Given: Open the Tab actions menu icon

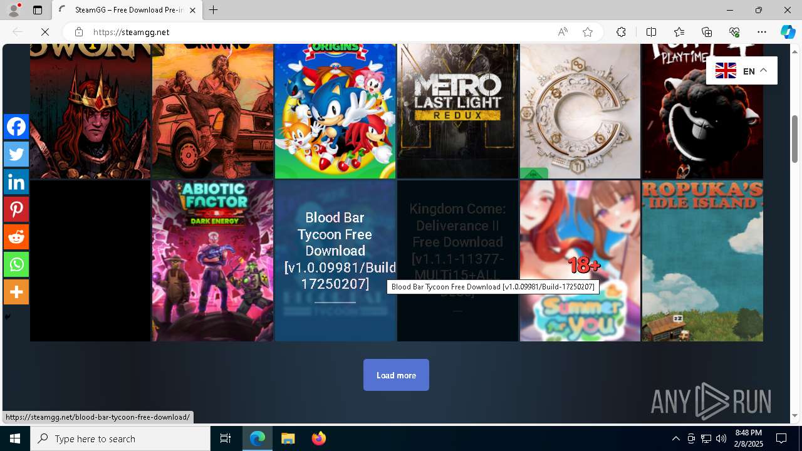Looking at the screenshot, I should [38, 10].
